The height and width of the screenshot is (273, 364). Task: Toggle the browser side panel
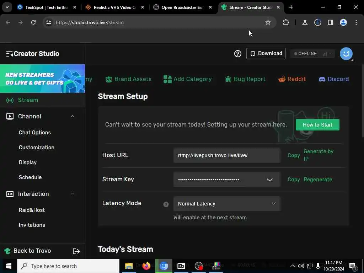(330, 22)
